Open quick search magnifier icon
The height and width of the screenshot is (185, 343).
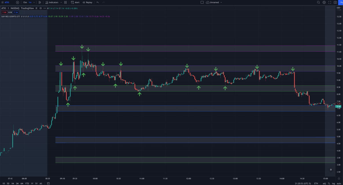(319, 2)
